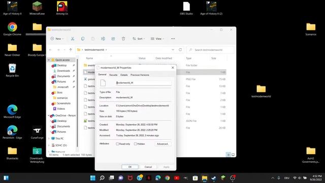Open the Recycle Bin on desktop
This screenshot has width=325, height=183.
[x=12, y=70]
